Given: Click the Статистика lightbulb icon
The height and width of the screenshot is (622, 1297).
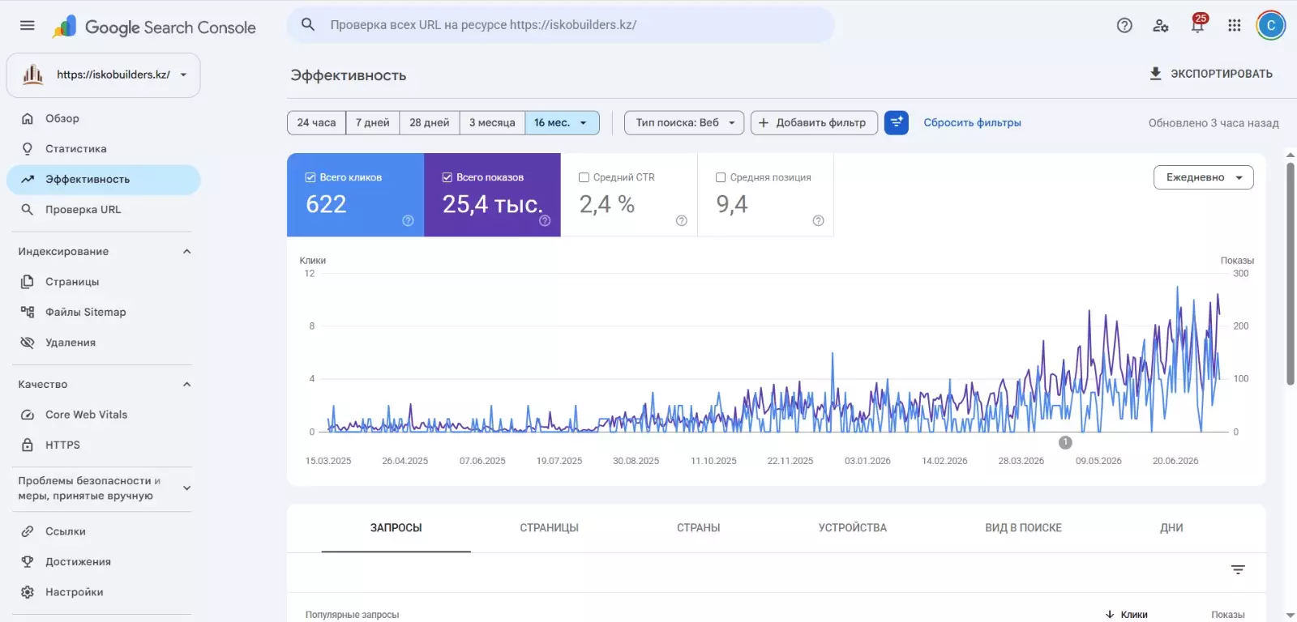Looking at the screenshot, I should [28, 149].
